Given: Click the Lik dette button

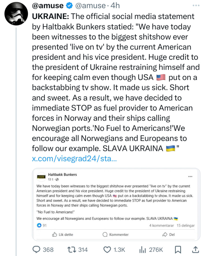Looking at the screenshot, I should point(63,234).
